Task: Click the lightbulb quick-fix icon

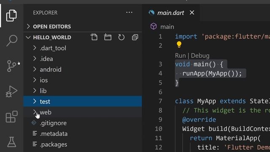Action: point(179,45)
